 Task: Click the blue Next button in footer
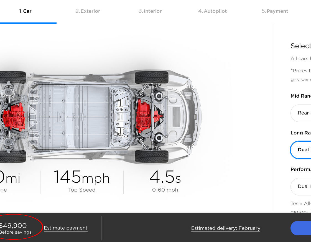coord(301,228)
